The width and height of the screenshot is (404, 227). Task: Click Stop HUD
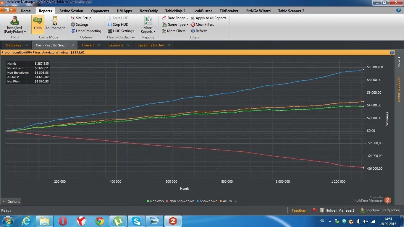[118, 25]
